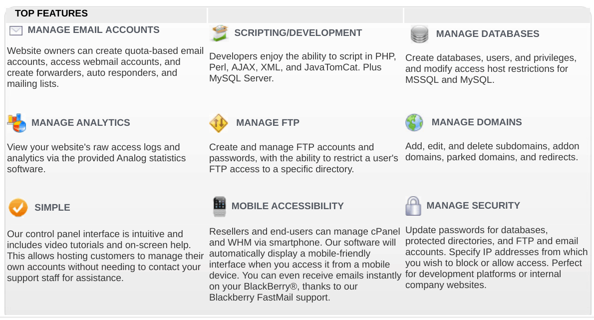Click the Scripting/Development box icon

[x=220, y=33]
